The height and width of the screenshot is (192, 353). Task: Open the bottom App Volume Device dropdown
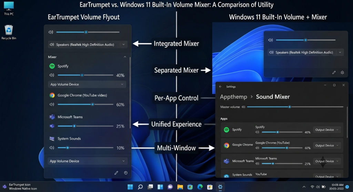pyautogui.click(x=88, y=161)
